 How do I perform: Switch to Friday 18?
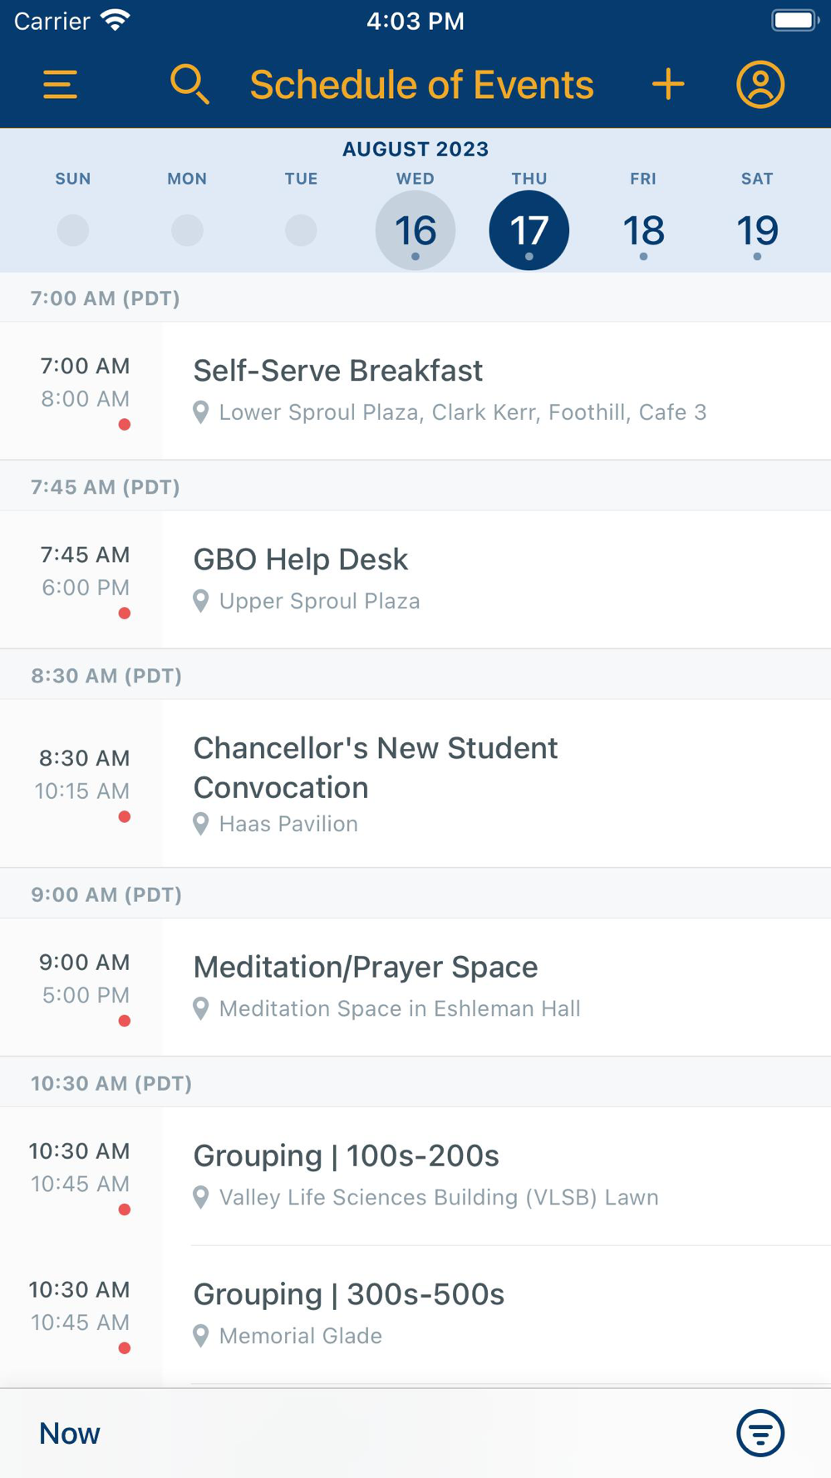(x=643, y=230)
